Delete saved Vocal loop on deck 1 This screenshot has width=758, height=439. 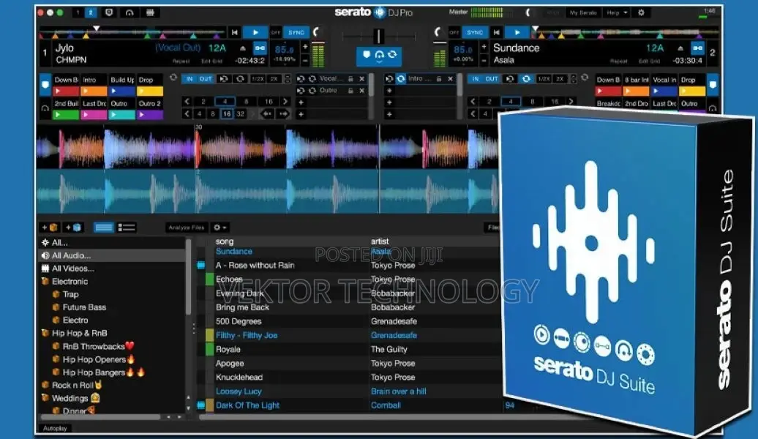pos(361,79)
